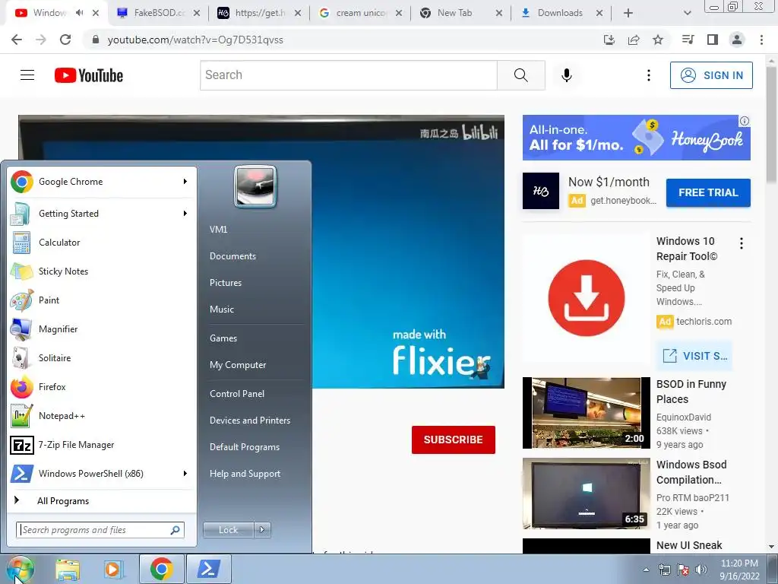778x584 pixels.
Task: Switch to the Downloads tab
Action: [x=560, y=13]
